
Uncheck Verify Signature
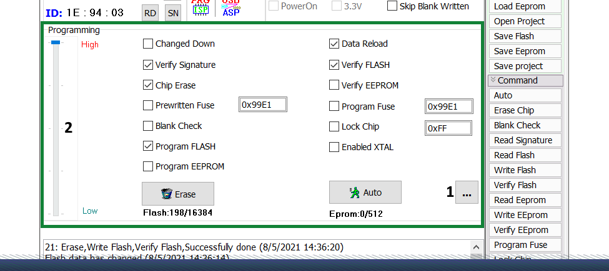[148, 65]
